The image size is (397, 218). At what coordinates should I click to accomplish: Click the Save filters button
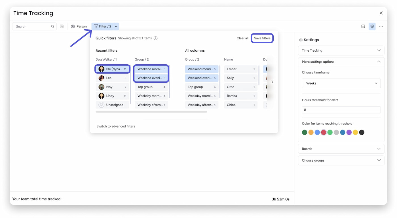pyautogui.click(x=262, y=38)
